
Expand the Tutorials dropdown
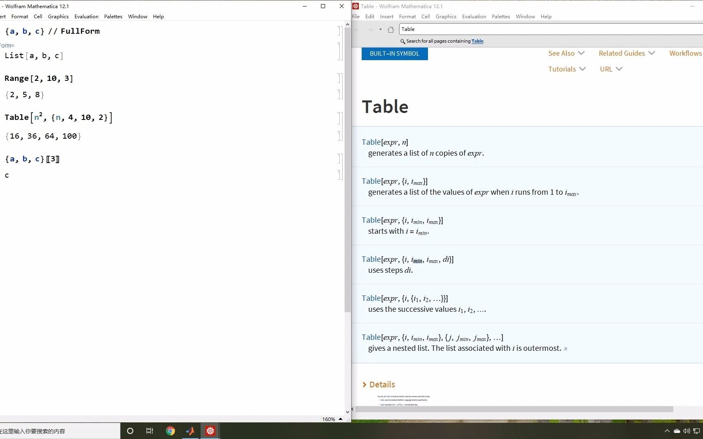[567, 69]
